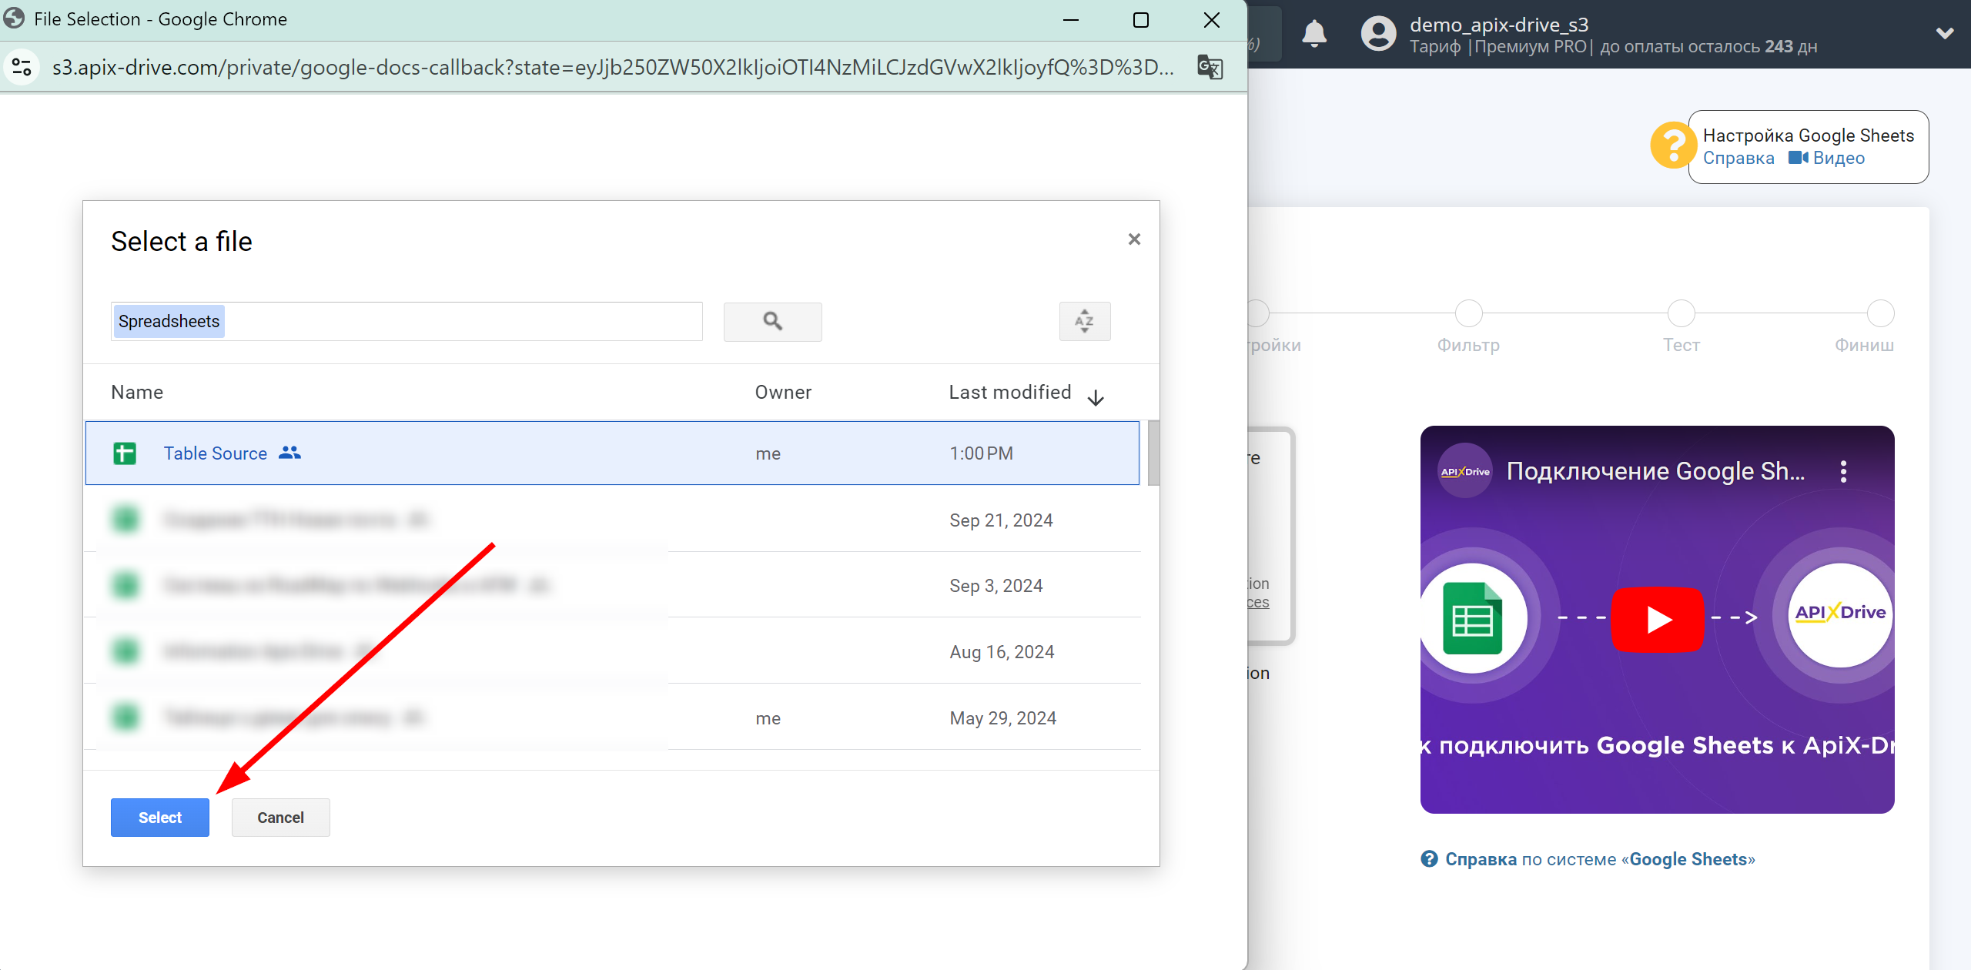The image size is (1971, 970).
Task: Click the Spreadsheets input field to edit
Action: point(405,322)
